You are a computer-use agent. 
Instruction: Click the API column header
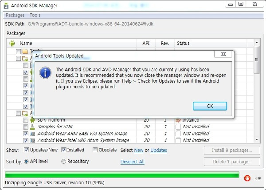146,43
